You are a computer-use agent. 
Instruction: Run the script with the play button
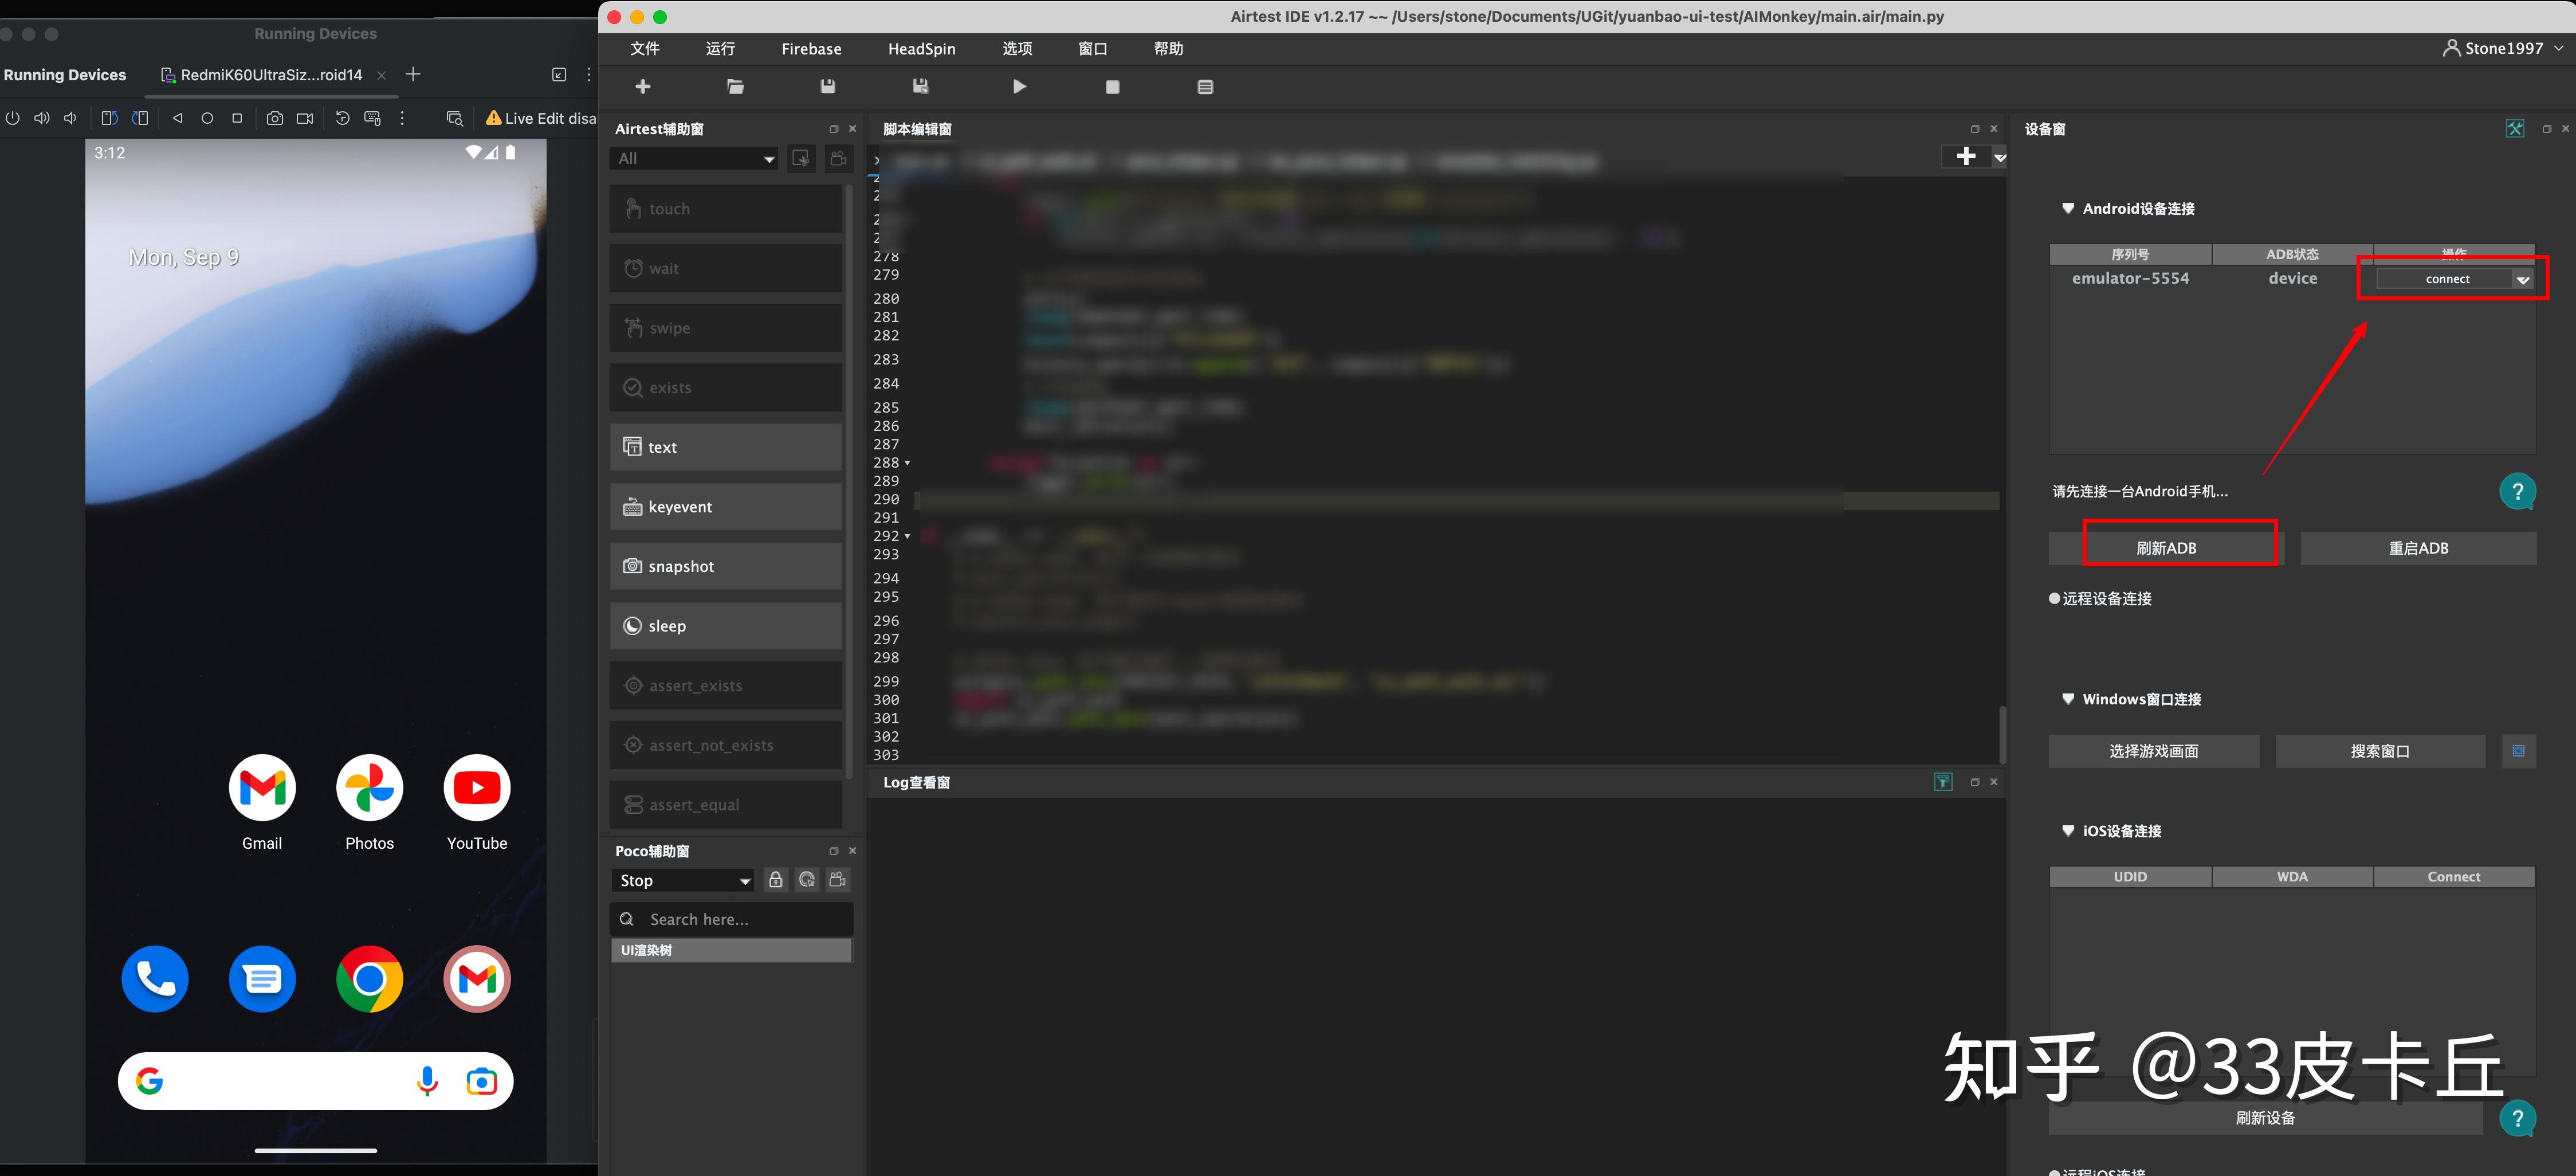tap(1019, 87)
